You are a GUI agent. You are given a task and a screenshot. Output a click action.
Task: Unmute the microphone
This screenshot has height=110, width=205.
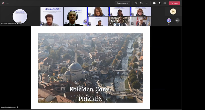159,3
